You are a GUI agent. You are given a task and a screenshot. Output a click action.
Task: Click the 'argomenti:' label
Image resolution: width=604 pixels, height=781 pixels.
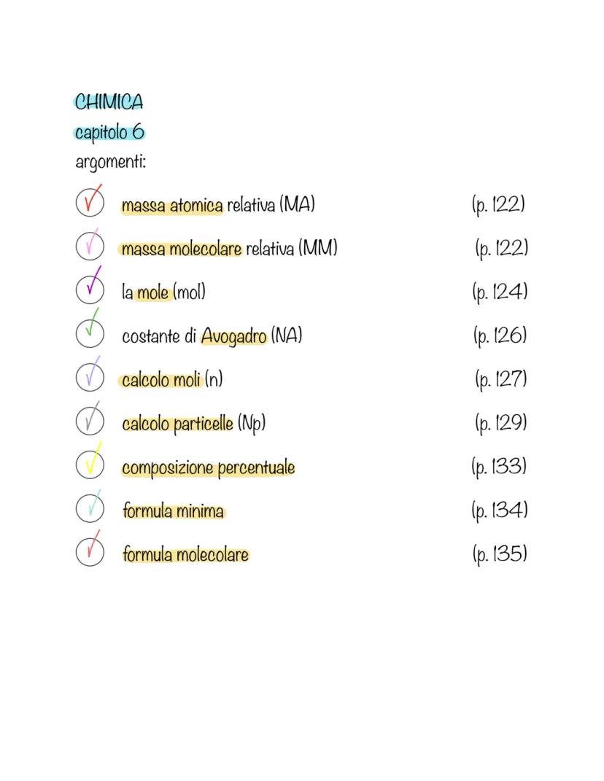coord(110,161)
